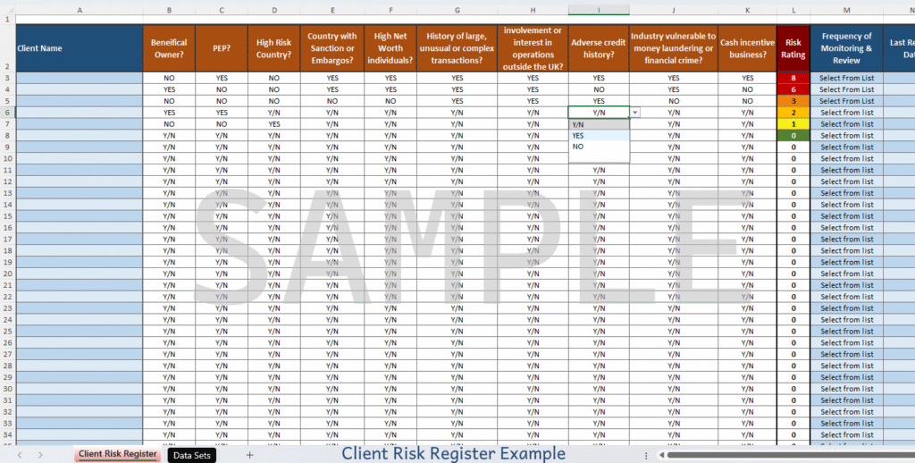Open the Data Sets sheet tab
Screen dimensions: 915x463
point(192,455)
